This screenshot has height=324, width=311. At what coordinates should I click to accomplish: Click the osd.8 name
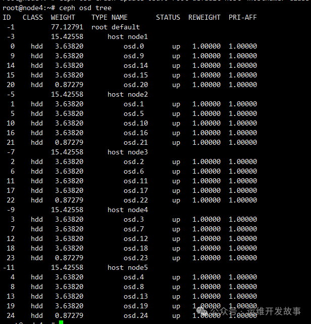[x=134, y=287]
